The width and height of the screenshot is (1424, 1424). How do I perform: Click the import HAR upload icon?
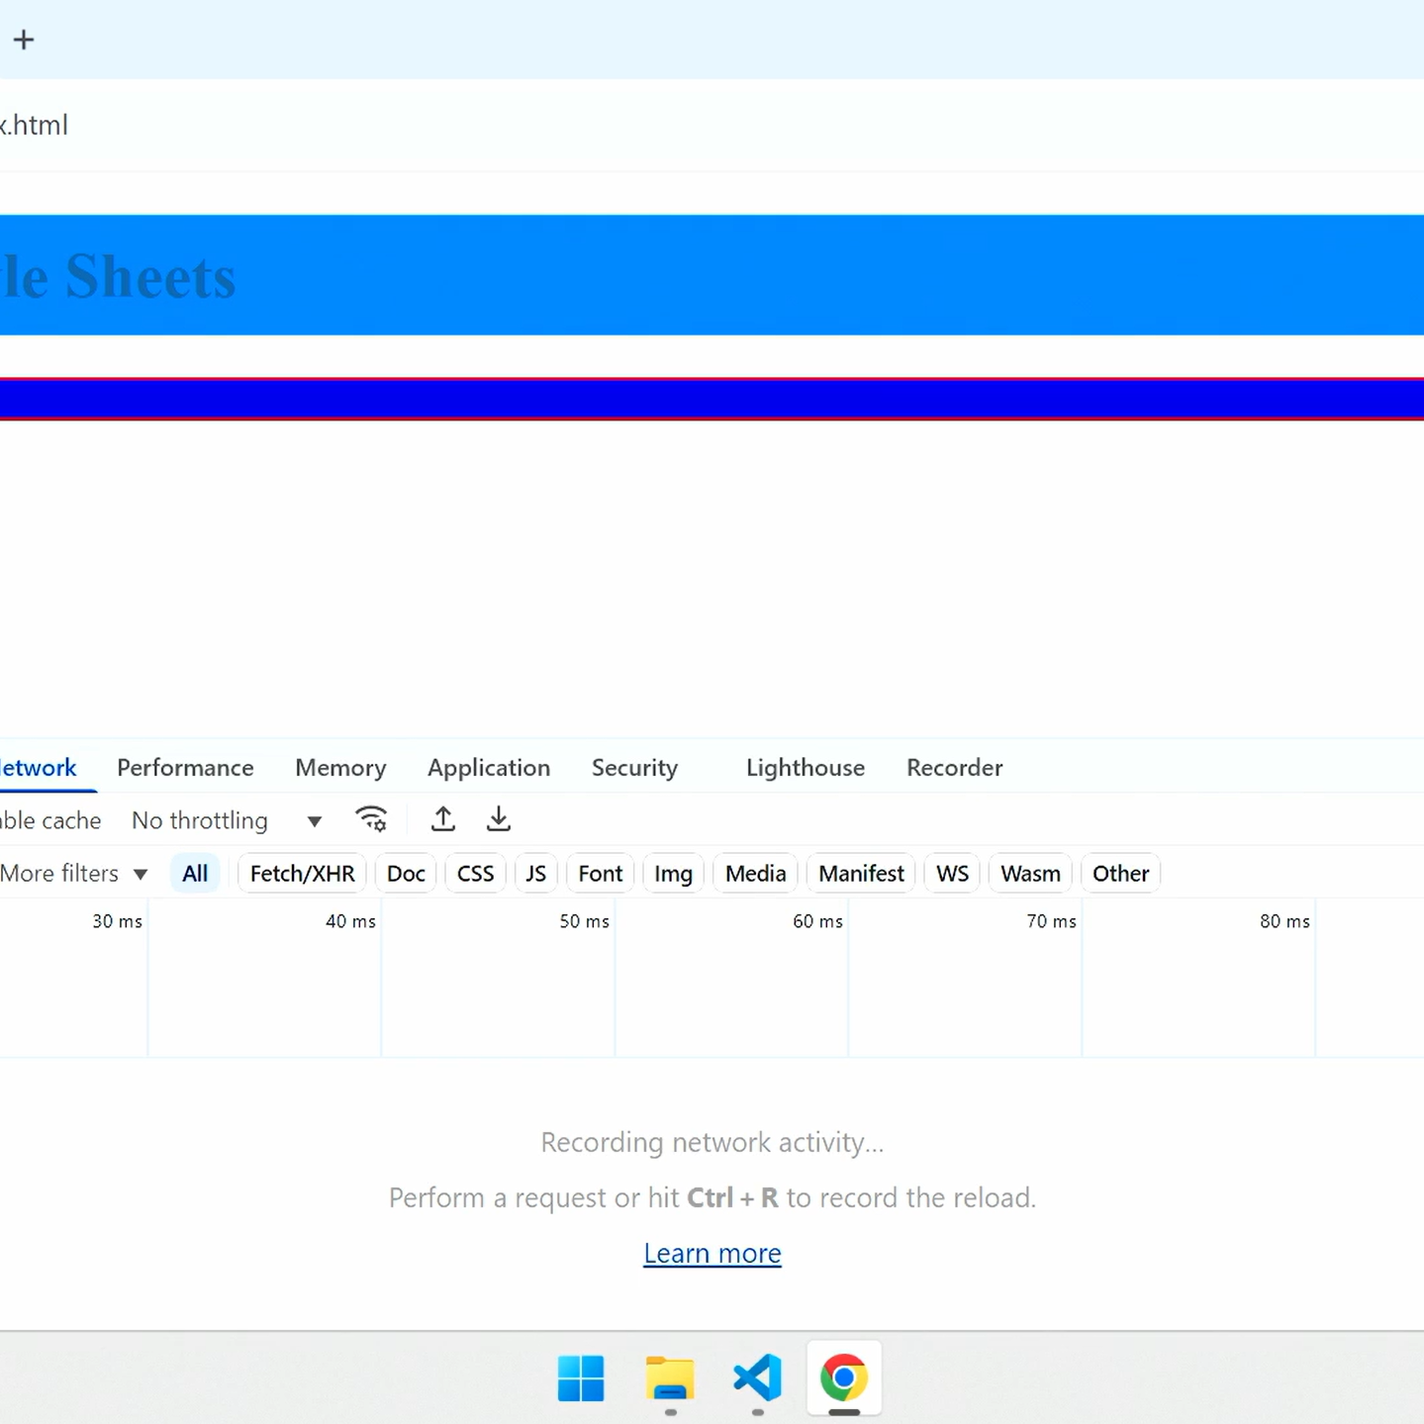point(443,819)
